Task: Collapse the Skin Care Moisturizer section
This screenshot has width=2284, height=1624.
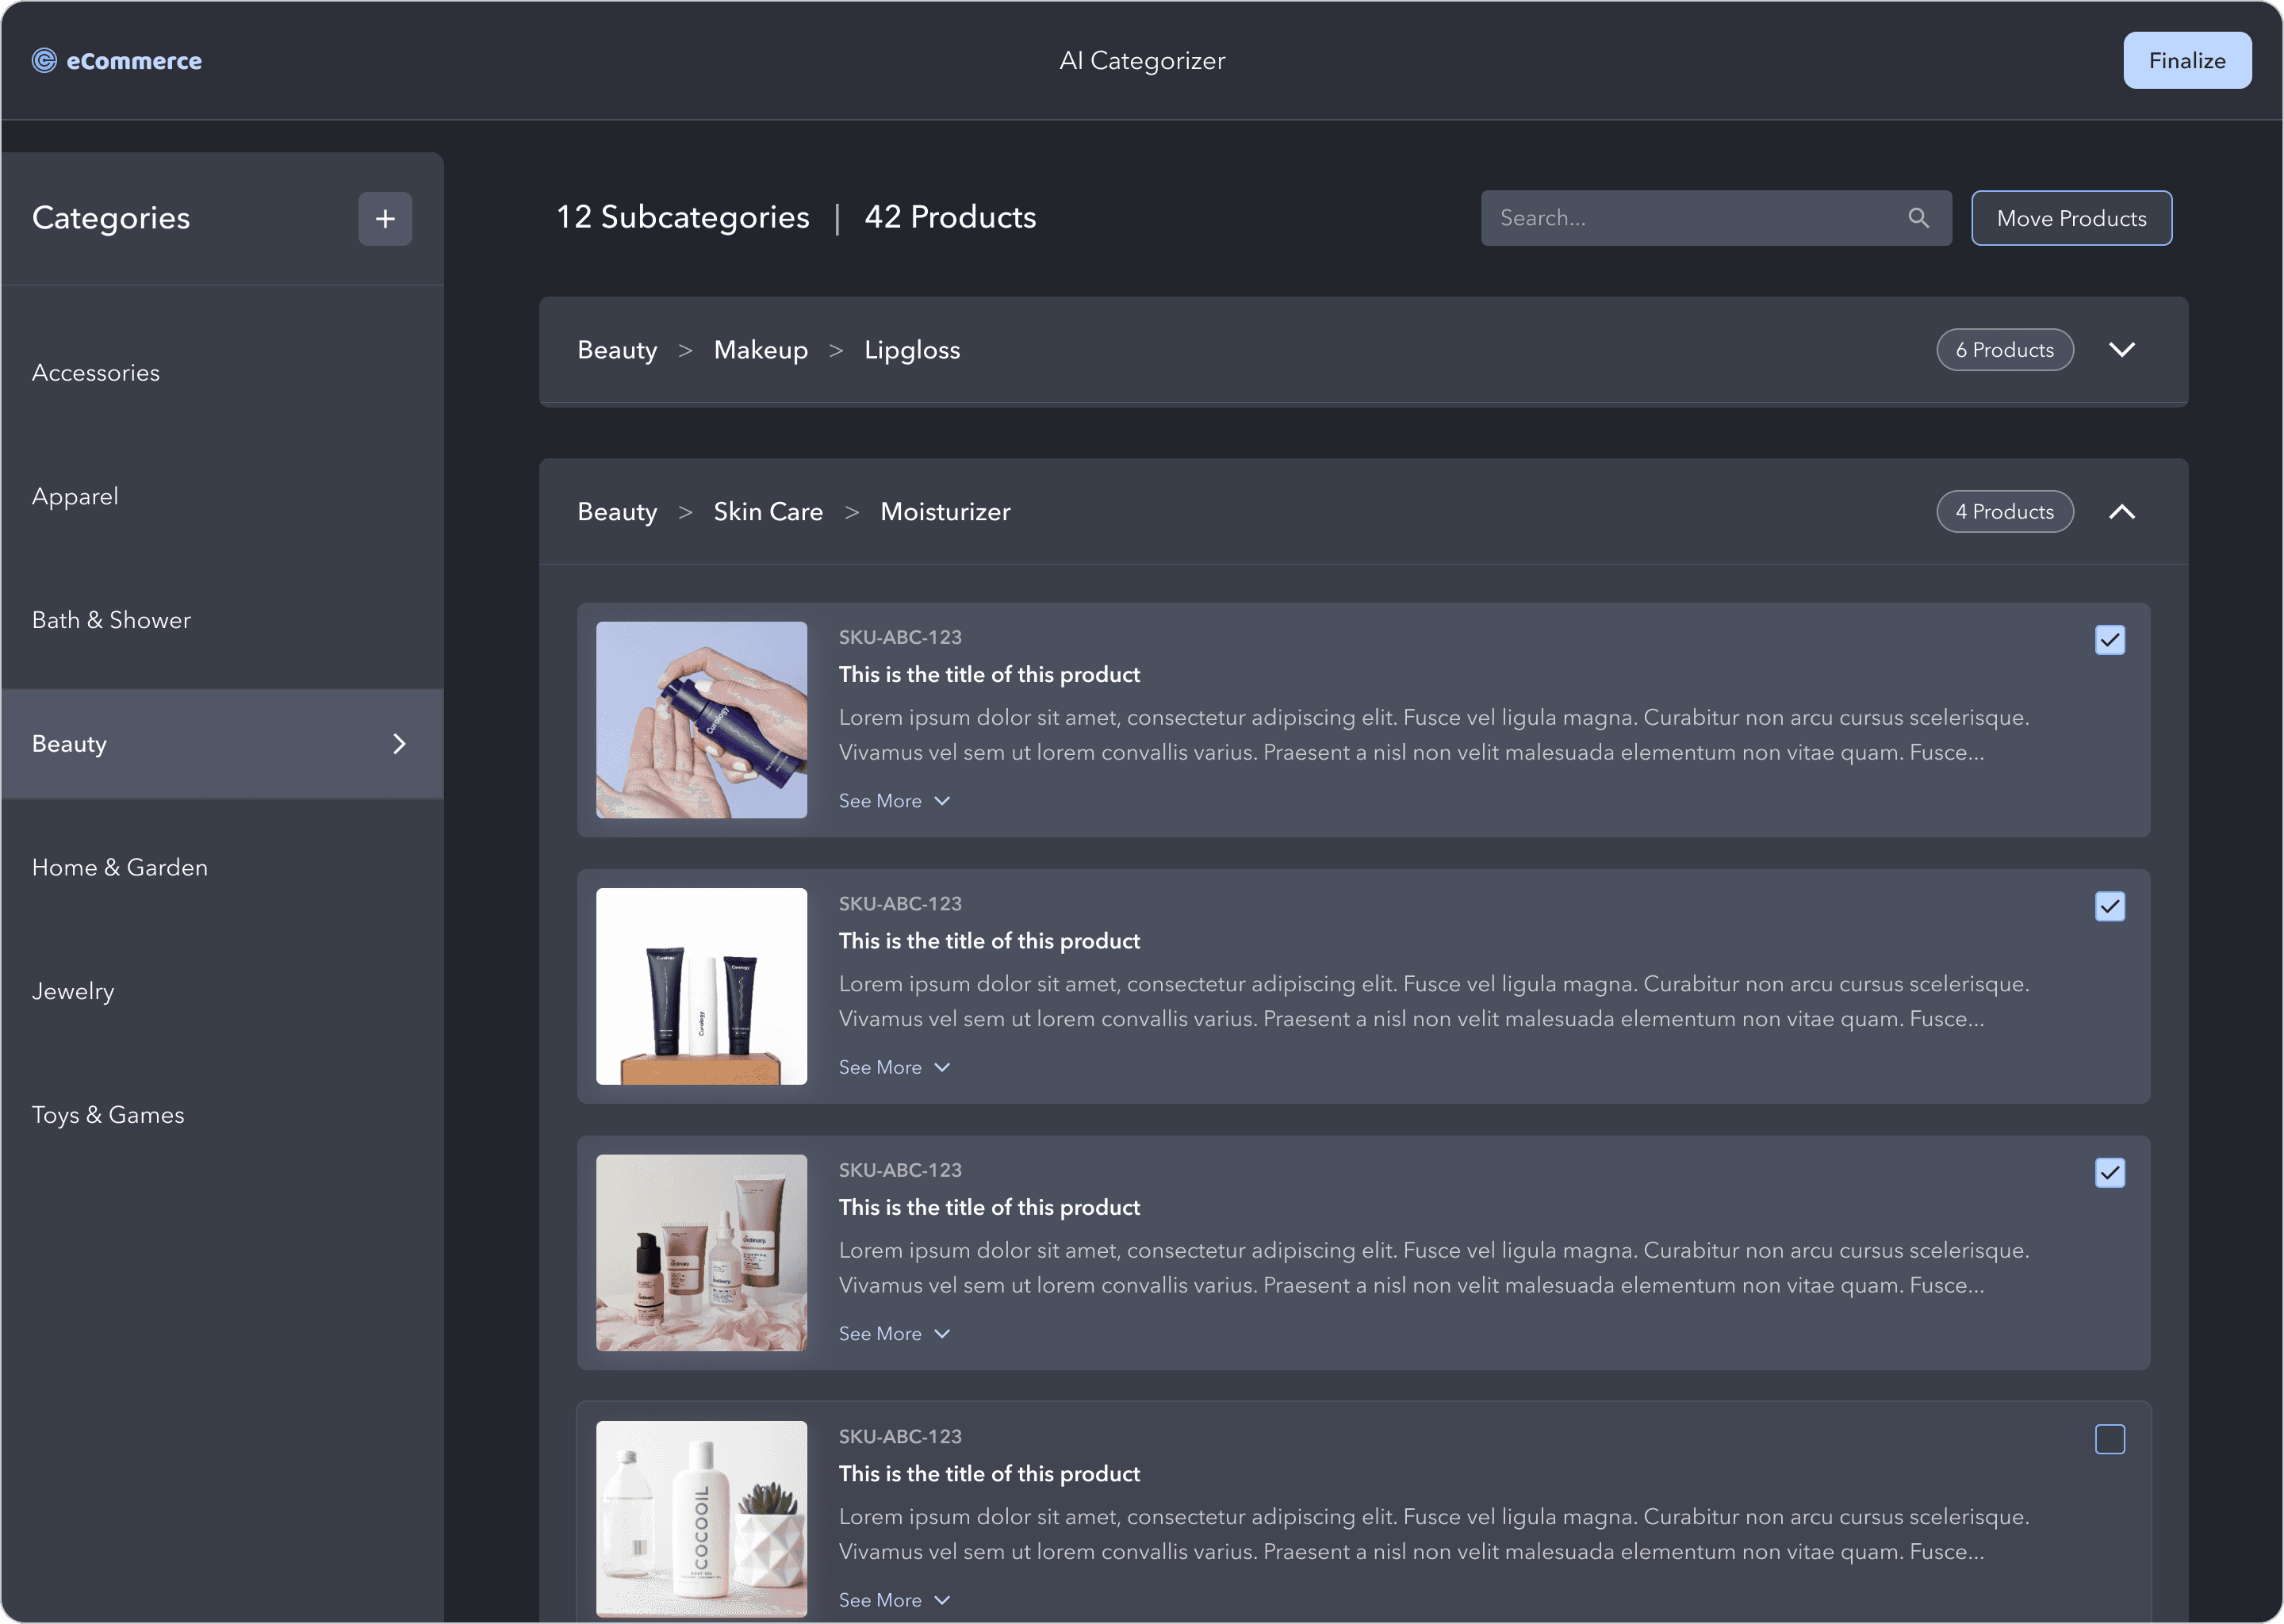Action: pyautogui.click(x=2121, y=512)
